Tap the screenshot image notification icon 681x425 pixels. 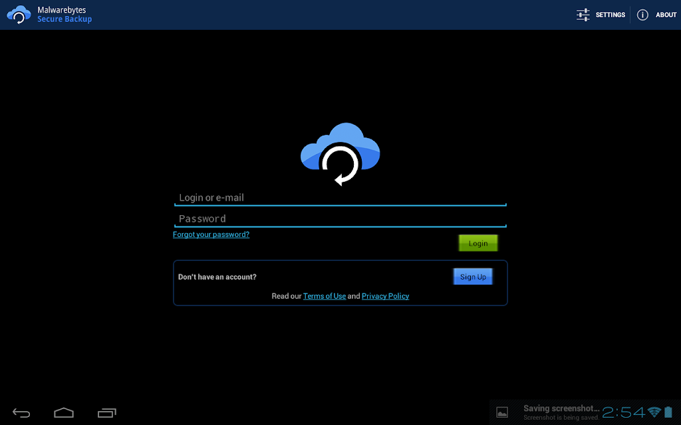[502, 412]
